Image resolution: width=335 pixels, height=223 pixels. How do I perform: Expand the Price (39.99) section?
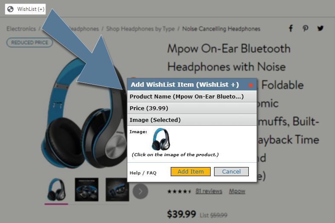pyautogui.click(x=192, y=108)
